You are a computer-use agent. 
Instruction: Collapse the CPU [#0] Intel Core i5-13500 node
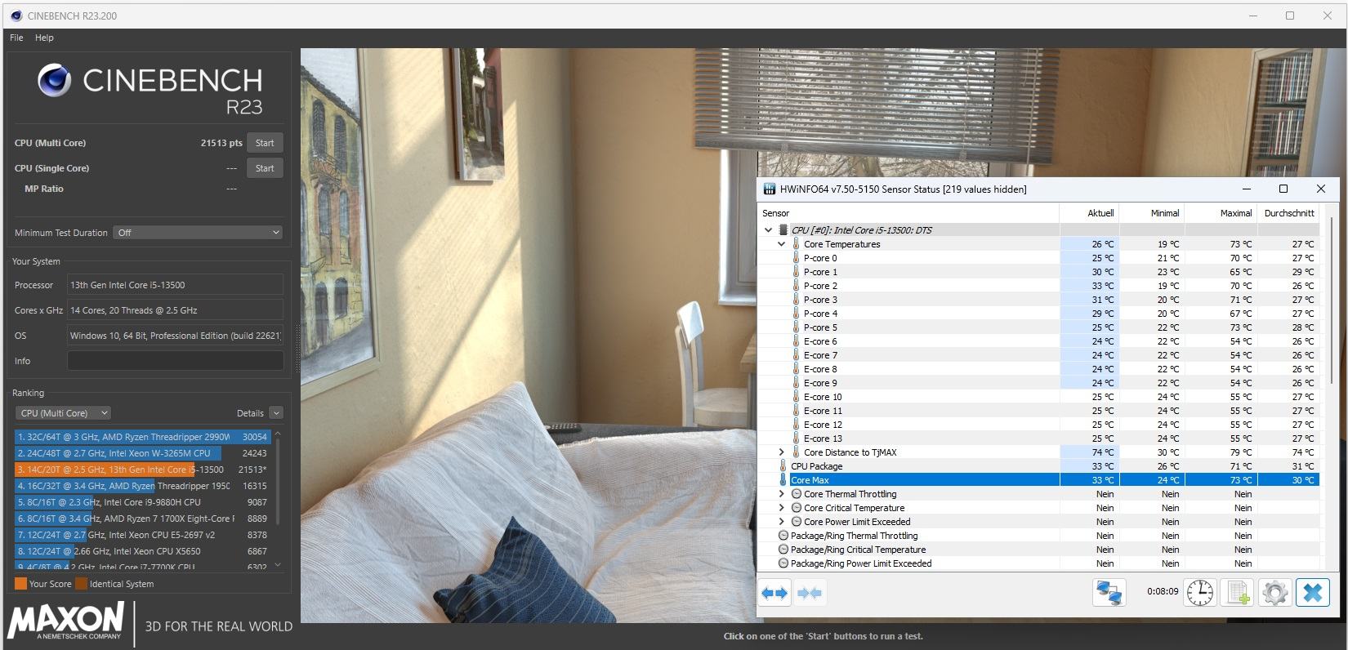(768, 230)
